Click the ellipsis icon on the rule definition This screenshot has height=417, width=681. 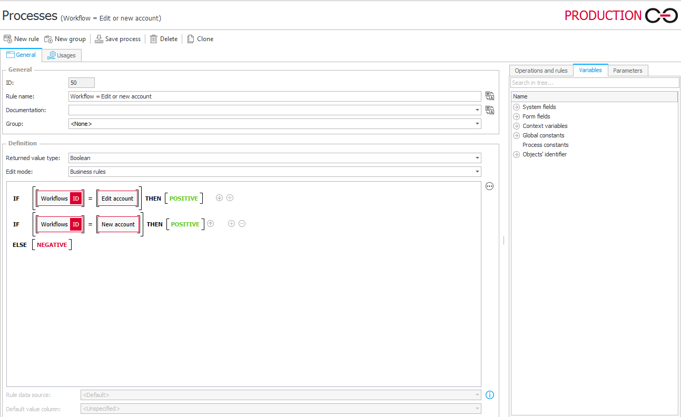pos(489,186)
